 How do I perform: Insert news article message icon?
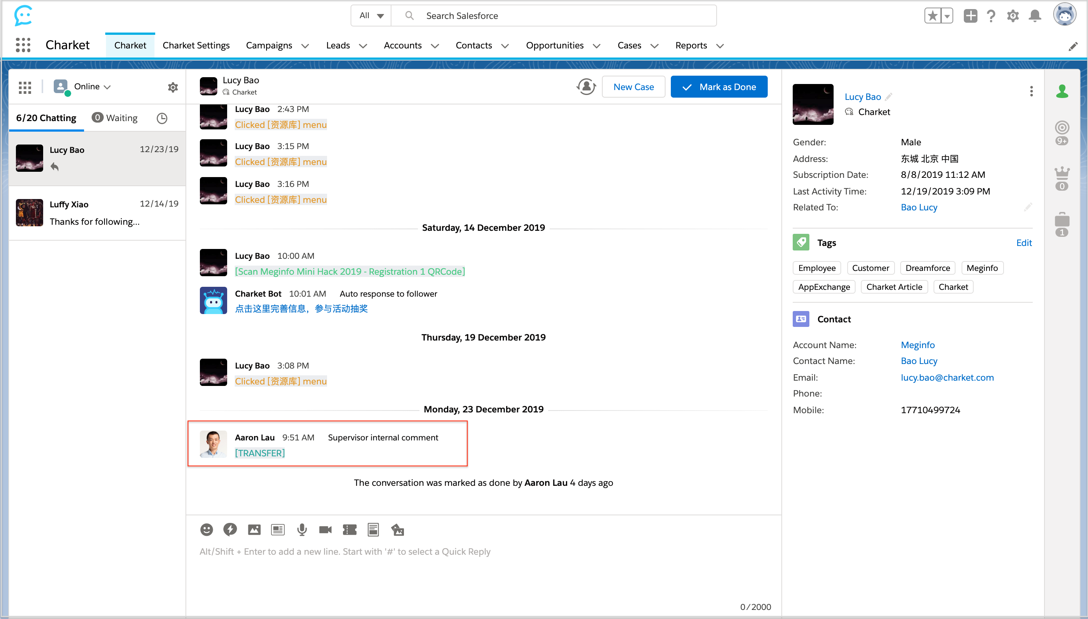pos(278,529)
